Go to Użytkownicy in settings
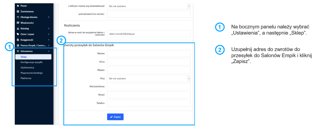This screenshot has width=319, height=130. [x=27, y=67]
